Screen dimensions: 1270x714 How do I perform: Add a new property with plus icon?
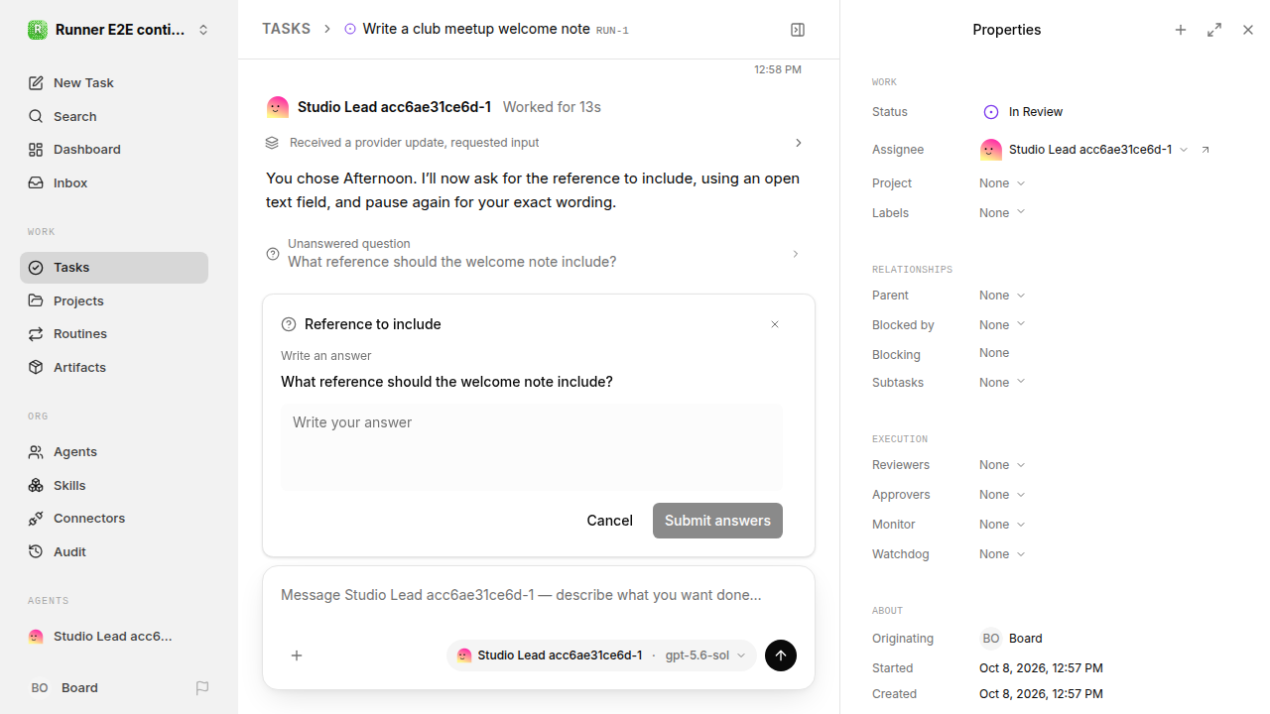1181,30
